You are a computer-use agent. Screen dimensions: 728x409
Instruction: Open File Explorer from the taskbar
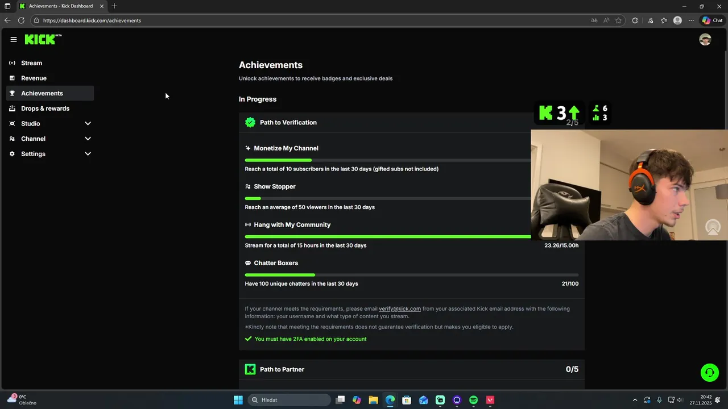373,400
